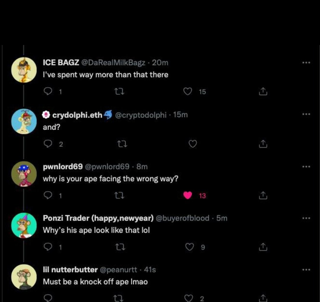Open more options menu on pwnlord69's tweet
The width and height of the screenshot is (320, 302).
[x=306, y=167]
